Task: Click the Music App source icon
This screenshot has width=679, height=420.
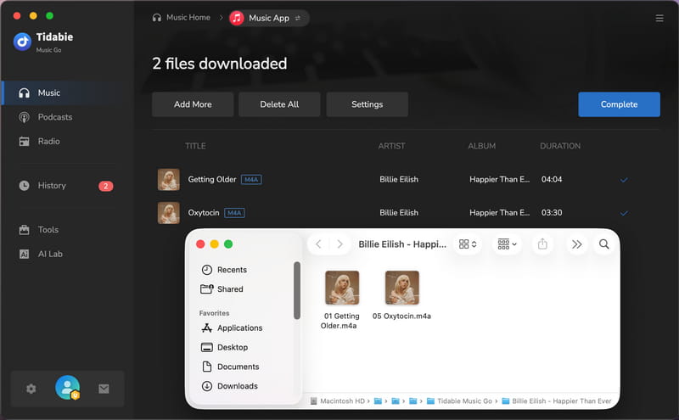Action: (x=237, y=18)
